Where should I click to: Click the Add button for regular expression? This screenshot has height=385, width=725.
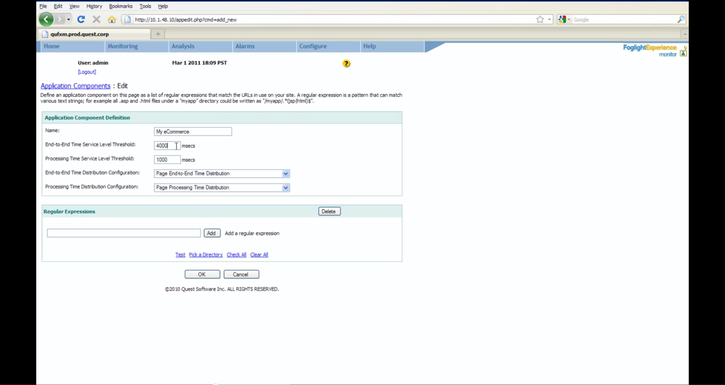pos(212,233)
